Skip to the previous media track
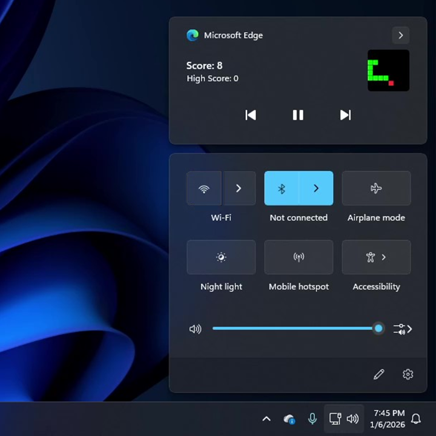The image size is (436, 436). pos(251,115)
